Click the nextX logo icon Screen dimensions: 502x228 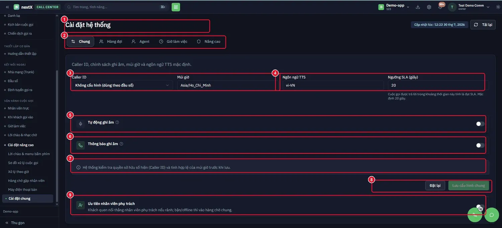pos(16,7)
